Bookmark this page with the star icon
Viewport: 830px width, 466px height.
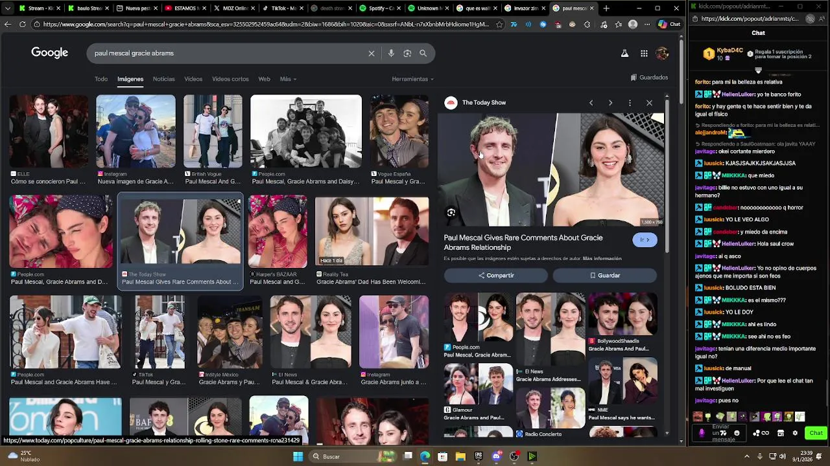pyautogui.click(x=499, y=25)
